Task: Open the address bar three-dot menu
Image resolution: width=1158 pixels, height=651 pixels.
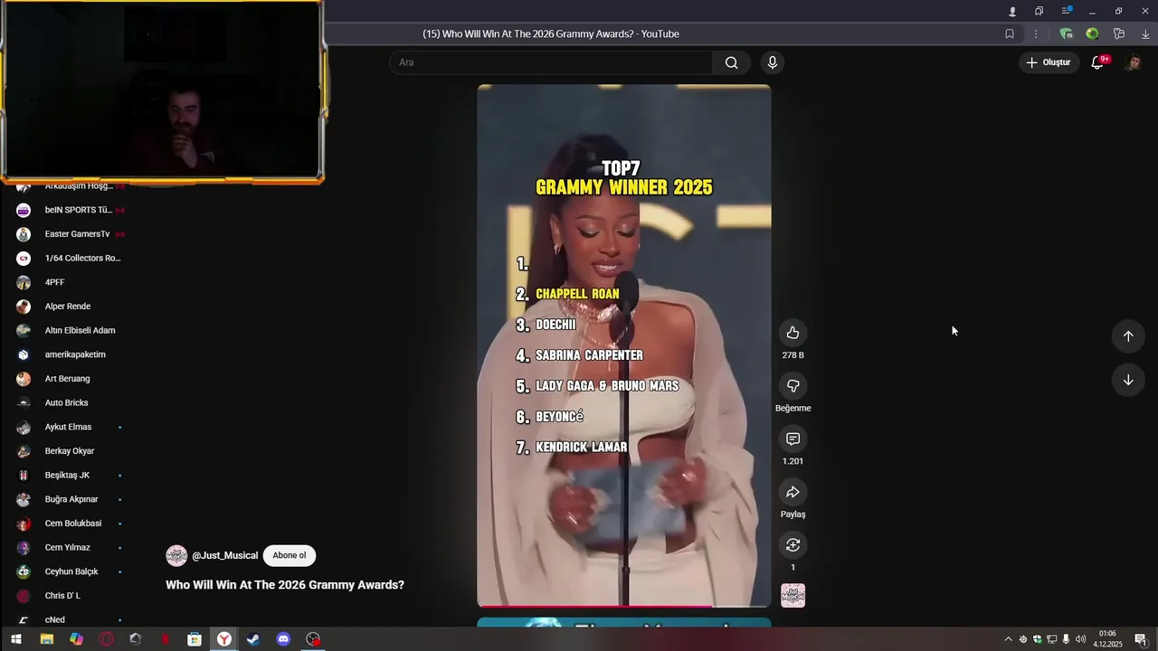Action: click(x=1036, y=33)
